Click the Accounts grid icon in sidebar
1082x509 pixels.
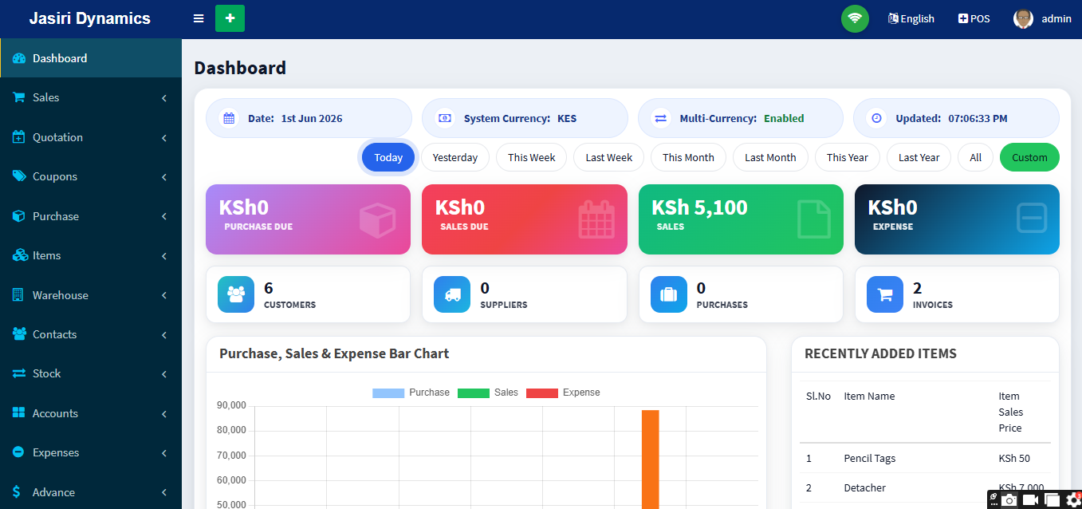tap(19, 413)
